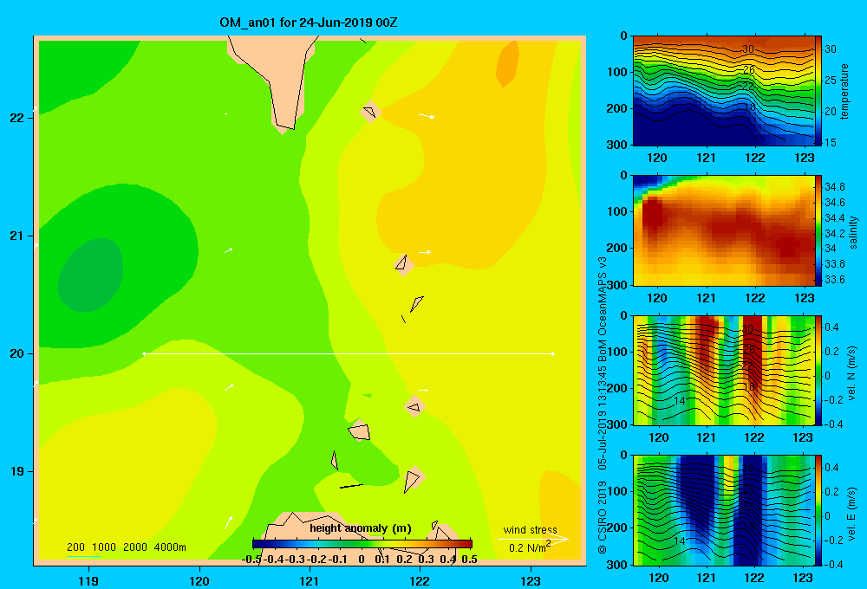
Task: Click longitude label 119 on main map
Action: (88, 580)
